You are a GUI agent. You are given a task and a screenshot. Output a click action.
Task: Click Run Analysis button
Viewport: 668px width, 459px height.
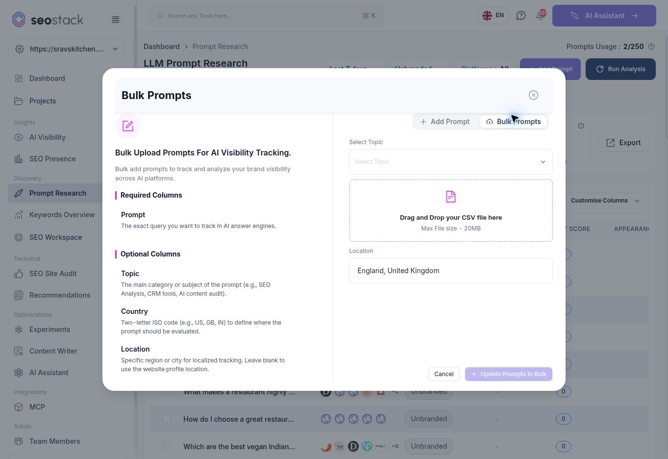[620, 69]
